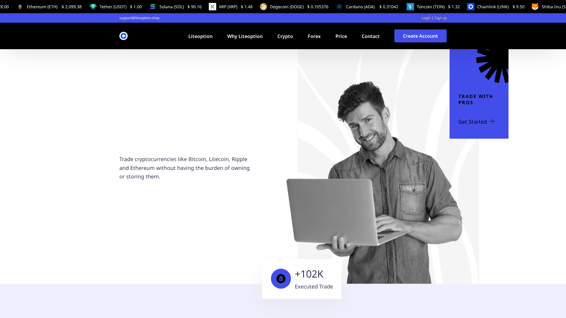This screenshot has height=318, width=566.
Task: Click the Login link
Action: point(426,18)
